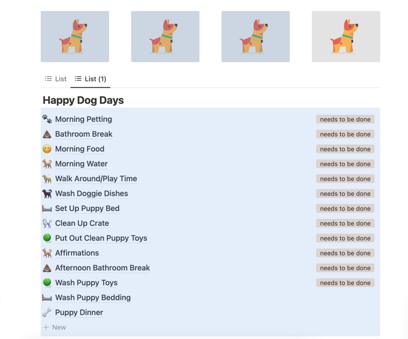The image size is (408, 339).
Task: Click the black dog icon beside Wash Doggie Dishes
Action: point(47,194)
